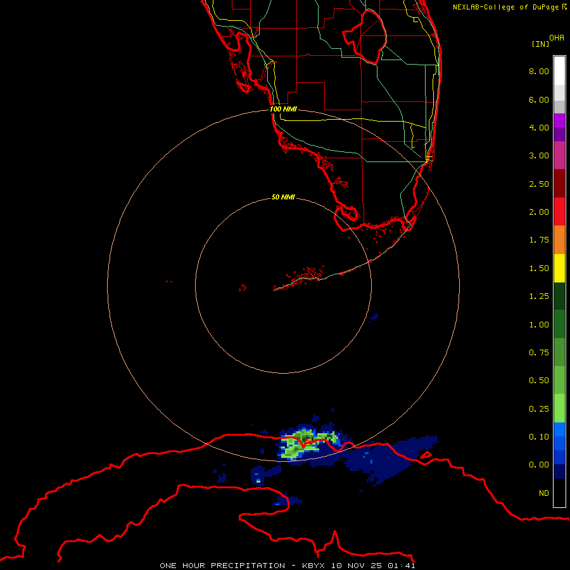Click the 0.00 legend value
570x570 pixels.
[539, 465]
